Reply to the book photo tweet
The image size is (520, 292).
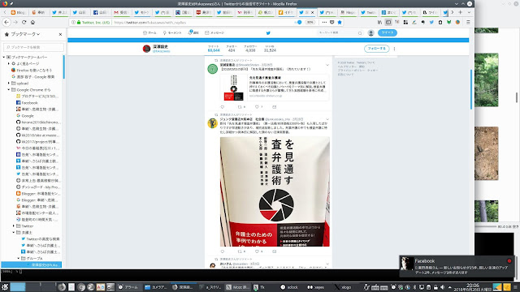click(x=223, y=251)
